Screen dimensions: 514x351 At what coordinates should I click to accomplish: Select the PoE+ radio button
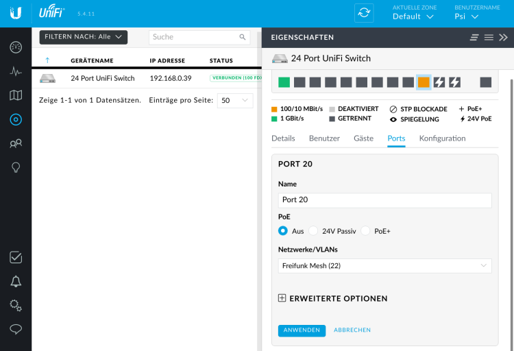pyautogui.click(x=365, y=230)
